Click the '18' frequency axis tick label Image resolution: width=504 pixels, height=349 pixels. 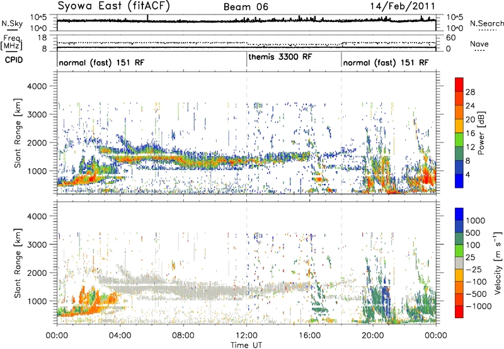42,38
